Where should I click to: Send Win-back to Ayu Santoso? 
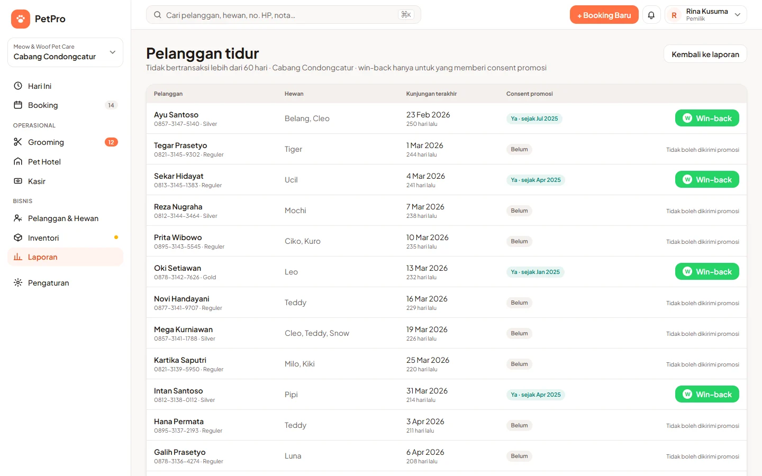pos(707,118)
